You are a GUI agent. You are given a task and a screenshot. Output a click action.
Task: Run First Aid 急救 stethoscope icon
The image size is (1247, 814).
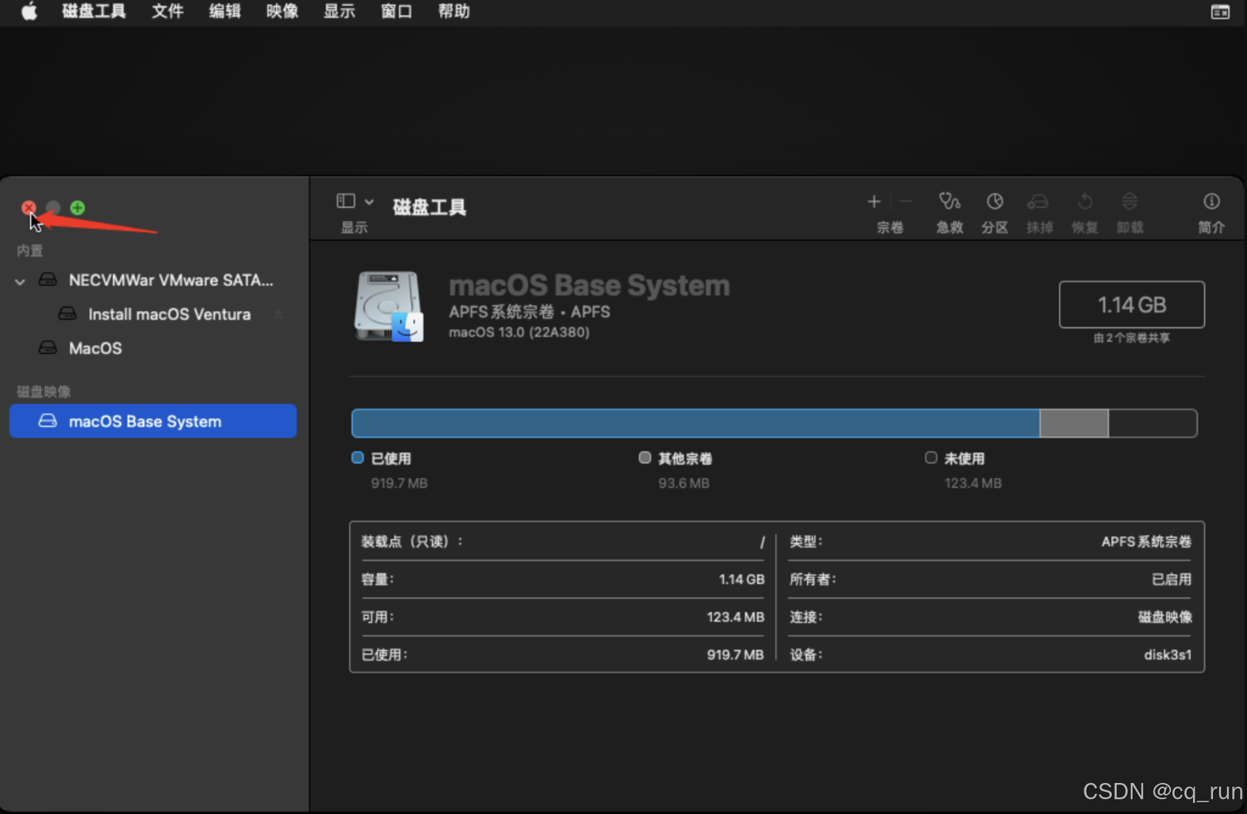coord(949,201)
